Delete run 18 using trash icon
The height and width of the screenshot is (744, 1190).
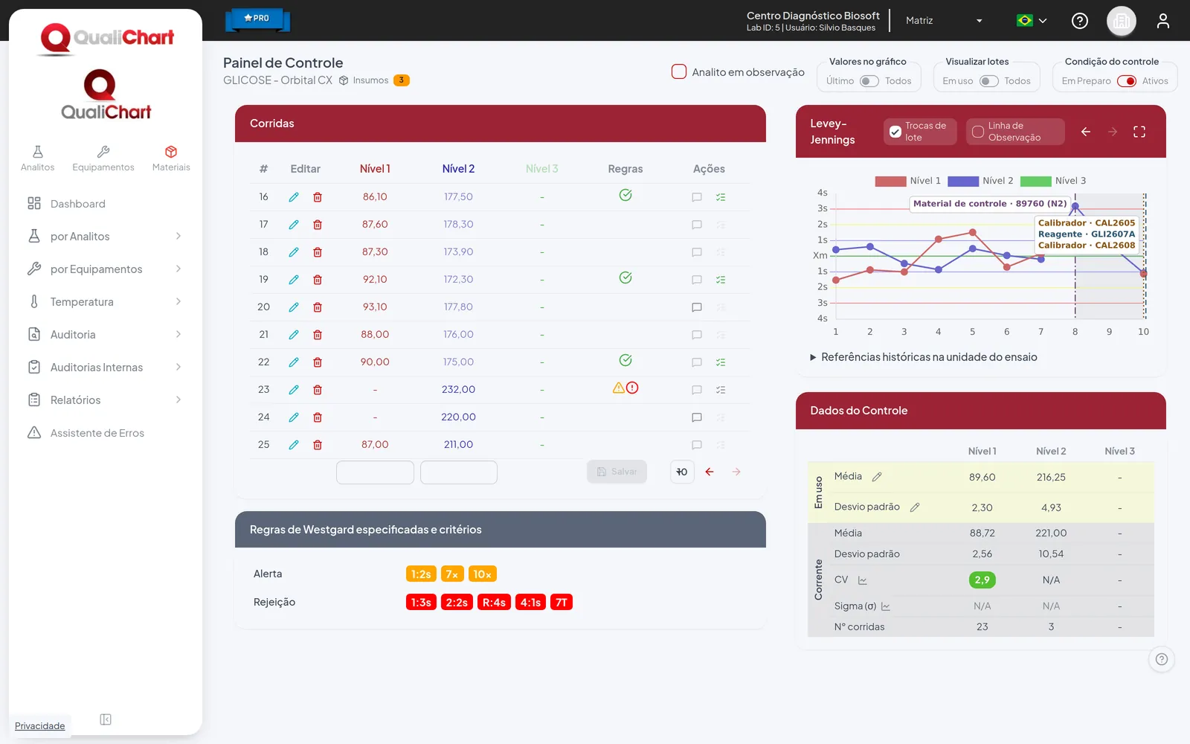click(318, 252)
